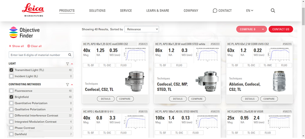Click DETAILS for 63x/1,2 W CORR UVIS

click(250, 99)
